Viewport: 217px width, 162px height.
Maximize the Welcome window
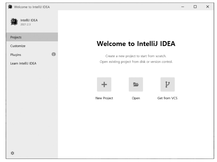tap(195, 7)
